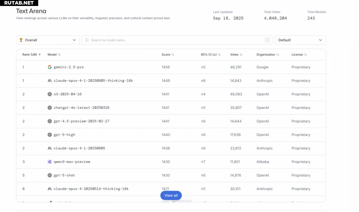Click the Google logo beside gemini-2.5-pro
359x212 pixels.
tap(49, 67)
